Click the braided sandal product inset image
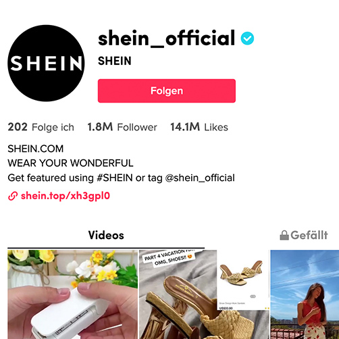The width and height of the screenshot is (339, 339). point(243,280)
